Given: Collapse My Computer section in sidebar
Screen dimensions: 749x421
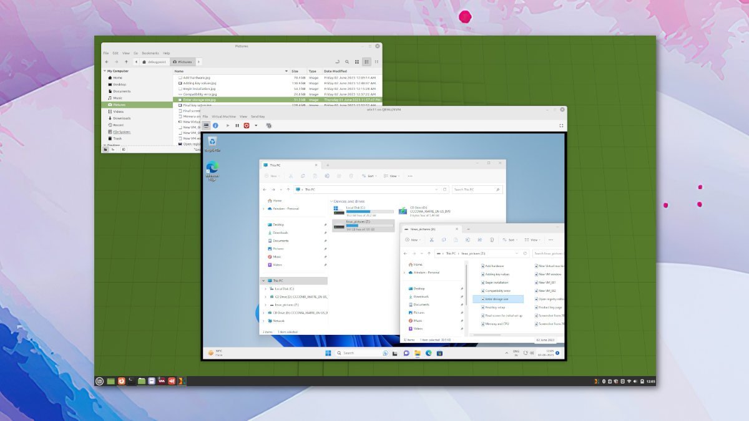Looking at the screenshot, I should [105, 71].
